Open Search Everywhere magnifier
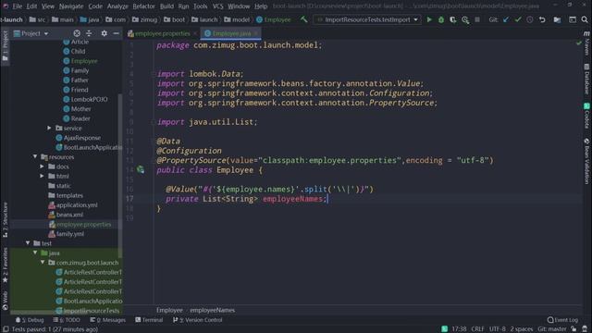Image resolution: width=592 pixels, height=333 pixels. click(x=585, y=19)
